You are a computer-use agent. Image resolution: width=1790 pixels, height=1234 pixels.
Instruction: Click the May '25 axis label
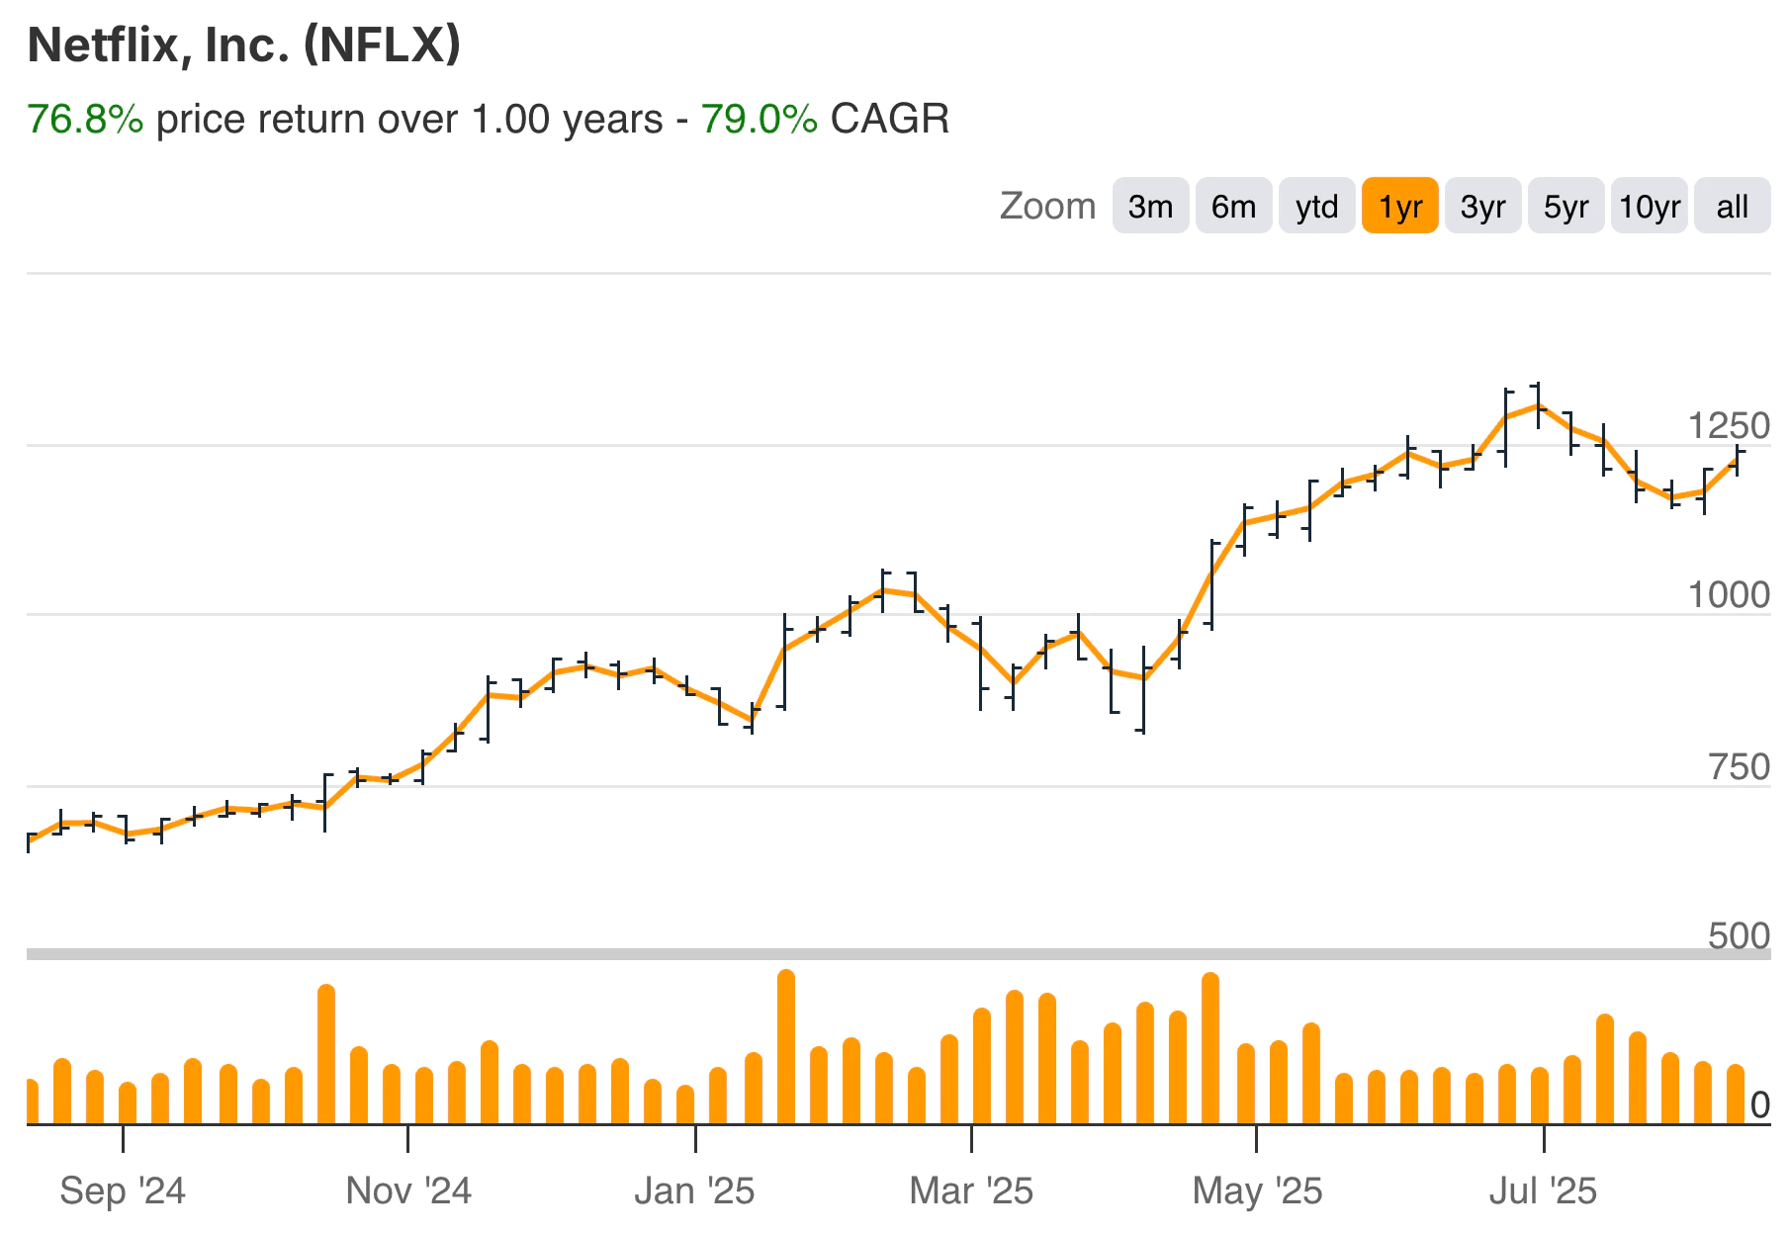(1257, 1190)
